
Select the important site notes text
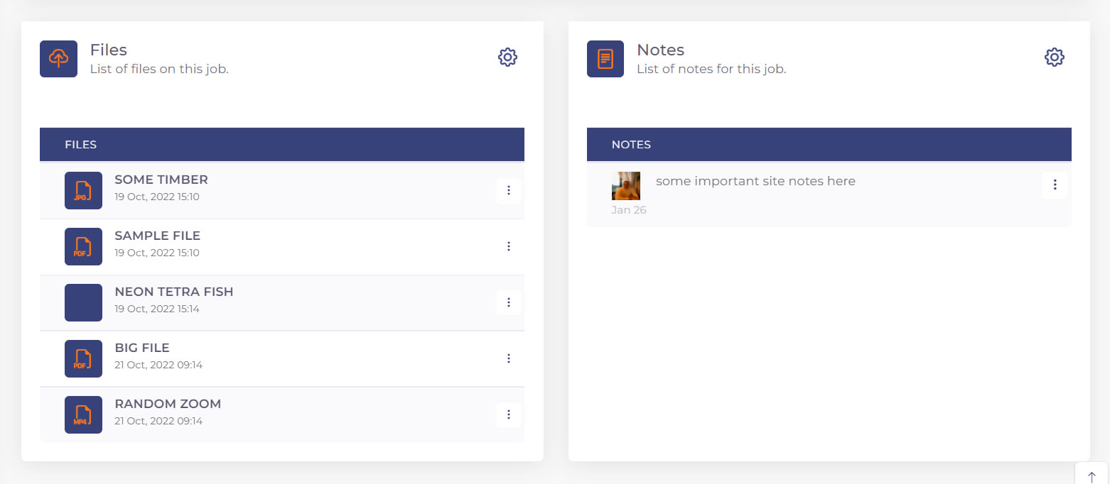click(755, 181)
